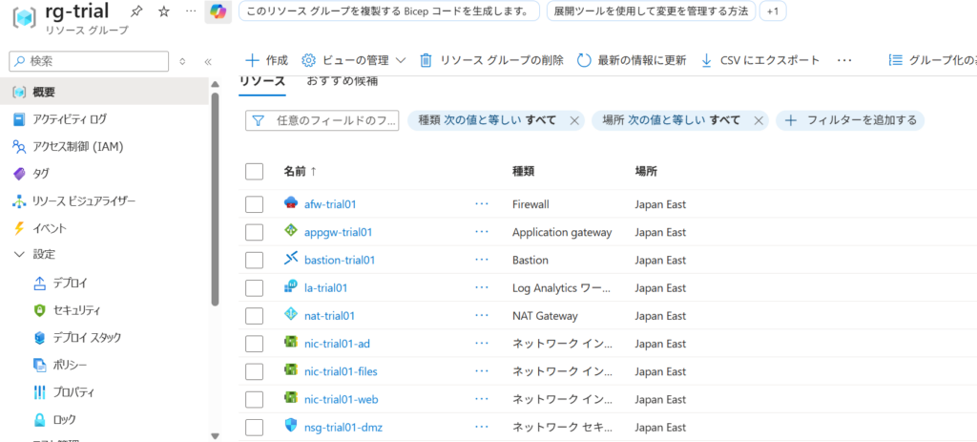Switch to the おすすめ候補 tab
Image resolution: width=977 pixels, height=442 pixels.
(x=342, y=81)
